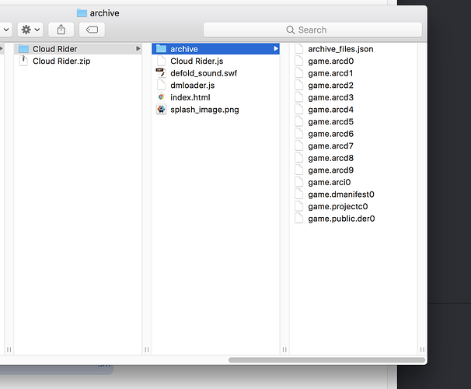
Task: Select archive_files.json in the last column
Action: [340, 49]
